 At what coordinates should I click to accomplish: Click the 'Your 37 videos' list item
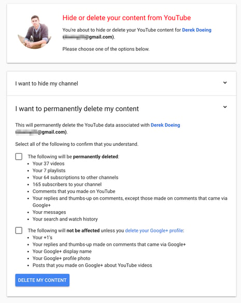[49, 163]
